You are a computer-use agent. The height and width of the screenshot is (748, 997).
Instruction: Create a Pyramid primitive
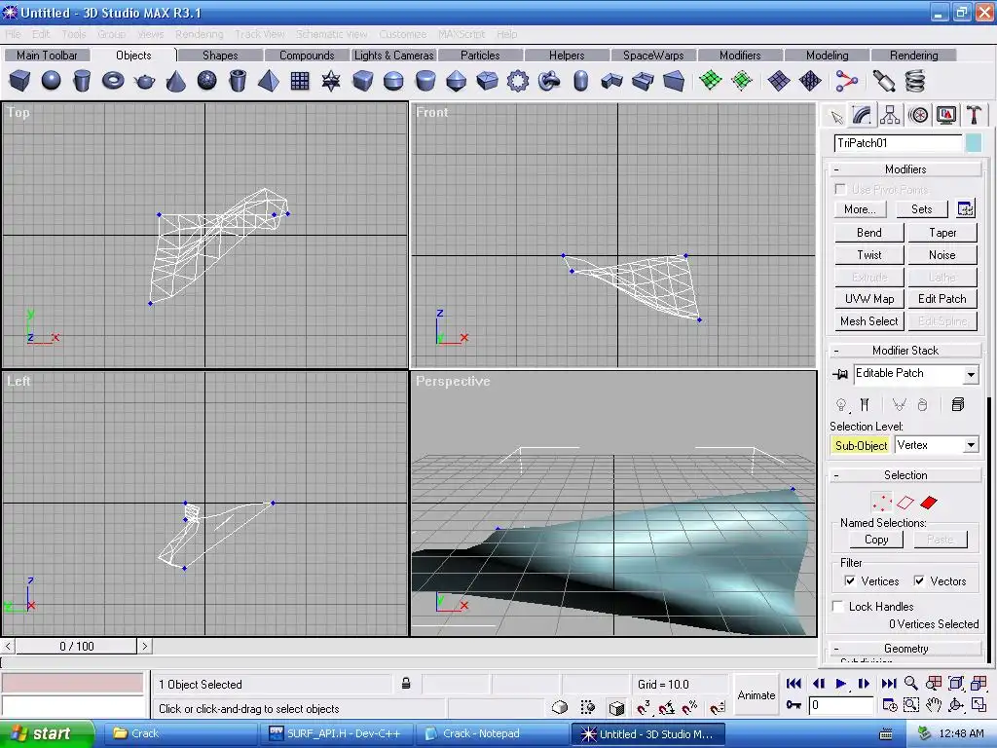tap(269, 81)
